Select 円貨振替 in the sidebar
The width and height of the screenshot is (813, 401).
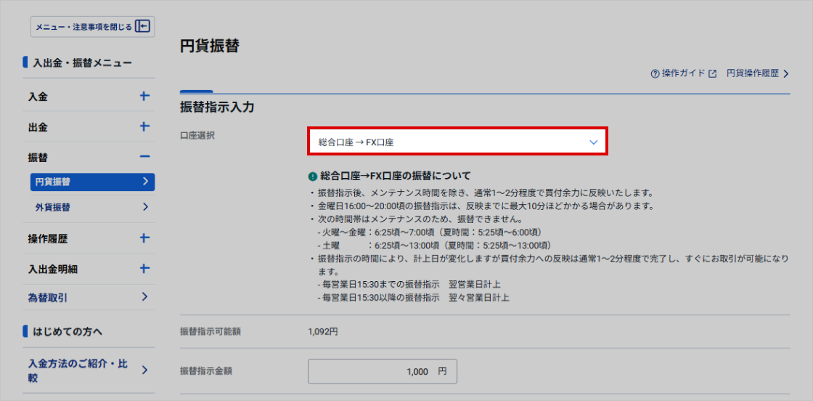pyautogui.click(x=92, y=182)
